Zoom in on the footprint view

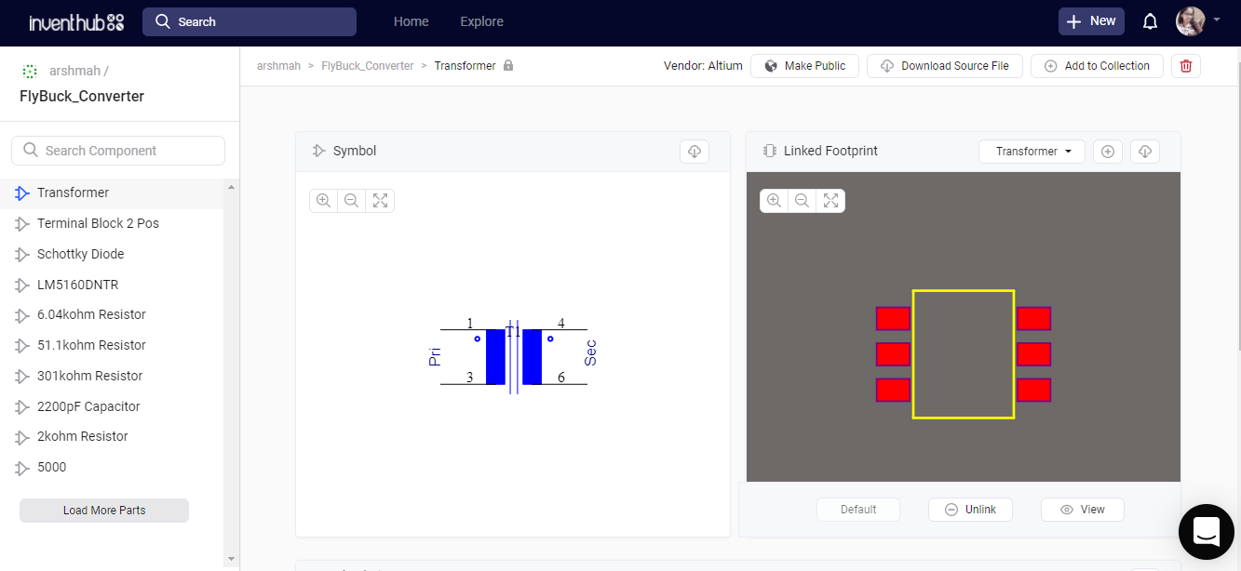[x=774, y=200]
